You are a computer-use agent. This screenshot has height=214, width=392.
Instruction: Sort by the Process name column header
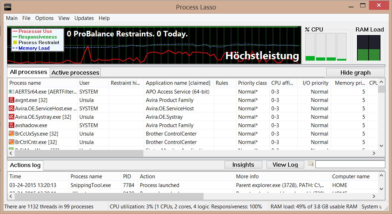43,83
